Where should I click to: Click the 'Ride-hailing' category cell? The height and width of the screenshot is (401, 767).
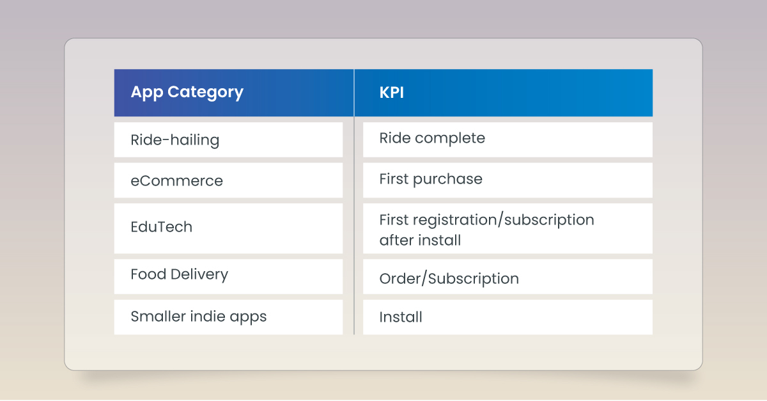tap(228, 139)
